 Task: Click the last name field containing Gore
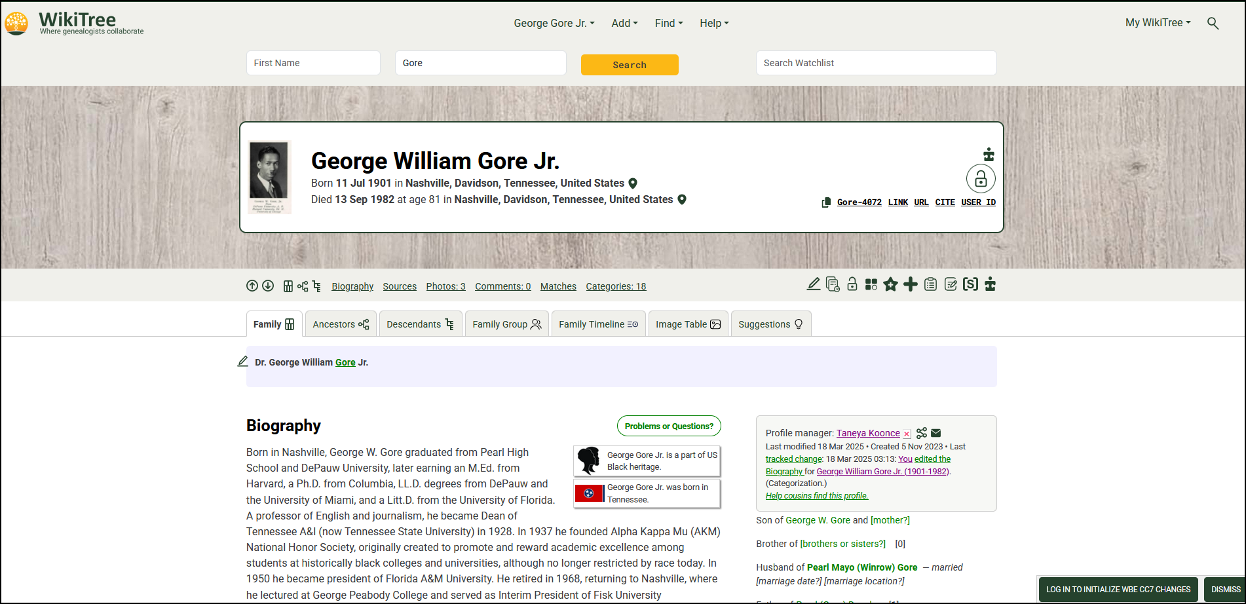[x=481, y=63]
